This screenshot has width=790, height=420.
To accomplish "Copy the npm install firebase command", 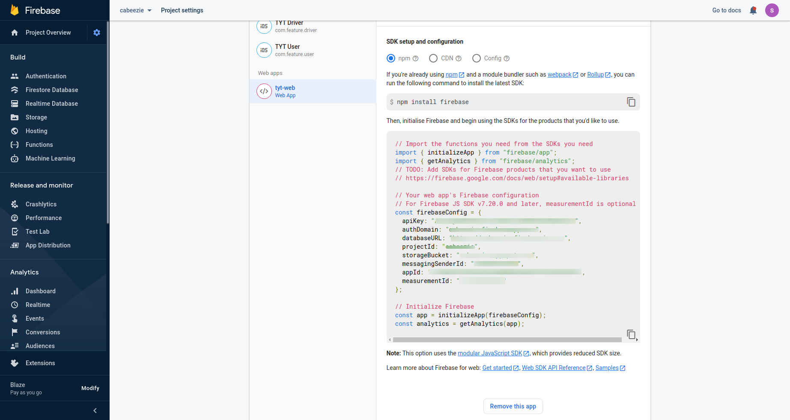I will (631, 102).
